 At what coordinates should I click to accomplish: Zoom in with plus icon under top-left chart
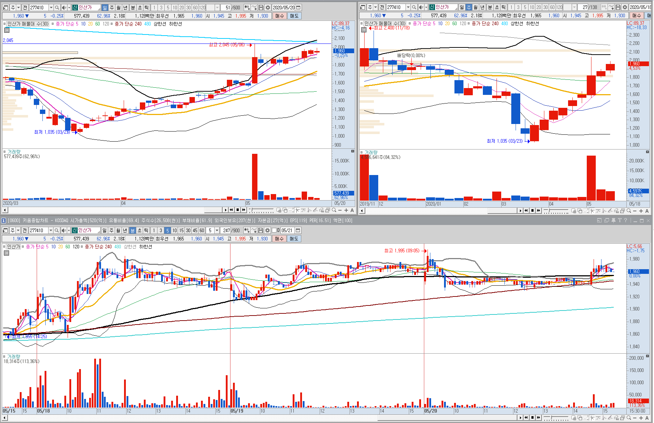[346, 210]
